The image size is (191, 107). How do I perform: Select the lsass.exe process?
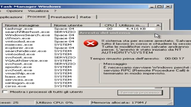point(15,77)
